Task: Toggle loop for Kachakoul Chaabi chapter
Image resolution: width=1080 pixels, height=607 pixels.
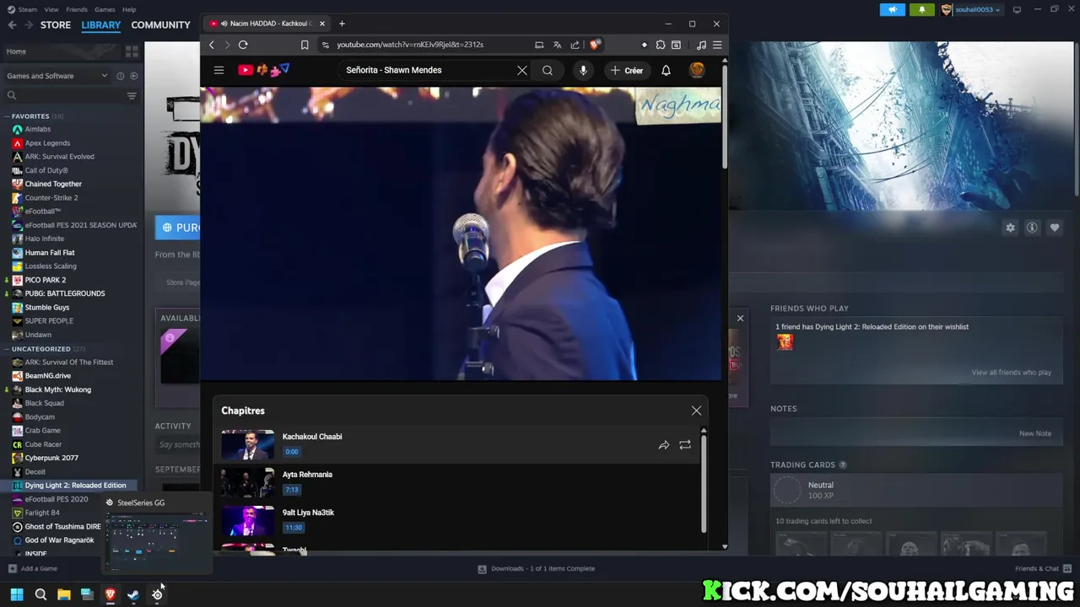Action: click(x=685, y=444)
